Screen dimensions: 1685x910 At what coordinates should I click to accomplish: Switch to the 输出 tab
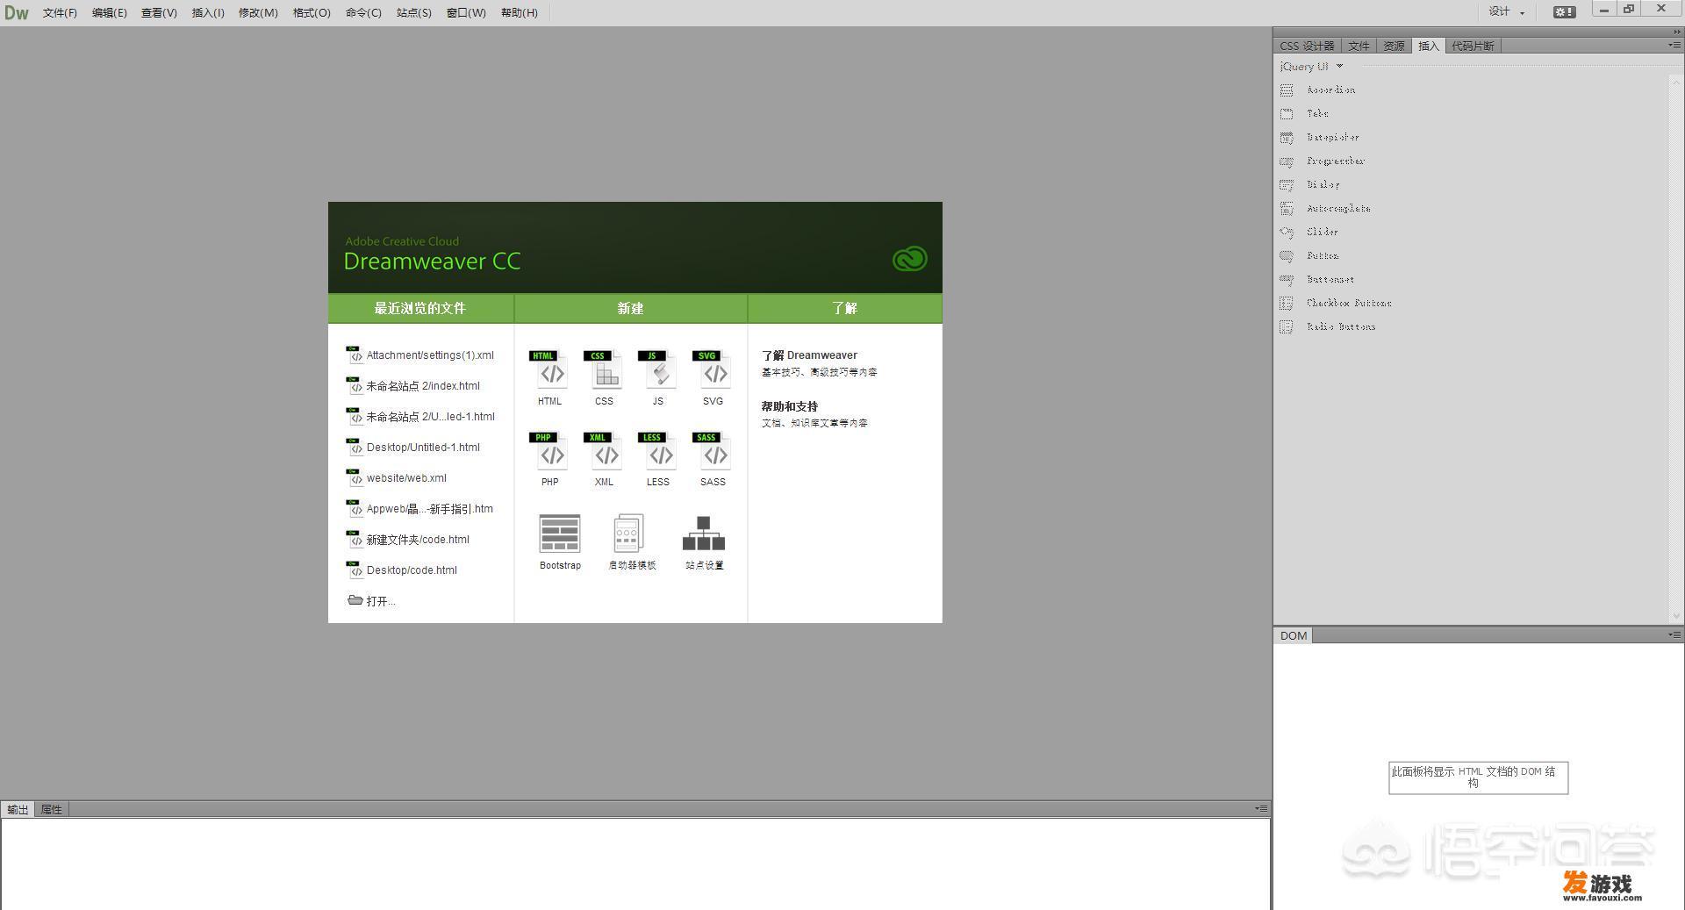point(18,809)
